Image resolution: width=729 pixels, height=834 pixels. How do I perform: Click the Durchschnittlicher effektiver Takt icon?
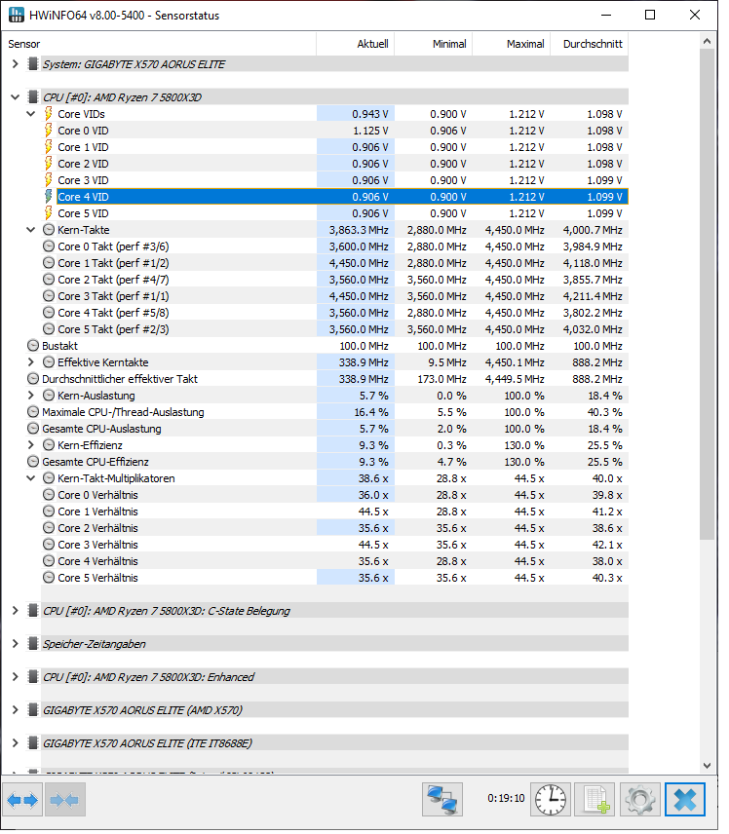33,380
